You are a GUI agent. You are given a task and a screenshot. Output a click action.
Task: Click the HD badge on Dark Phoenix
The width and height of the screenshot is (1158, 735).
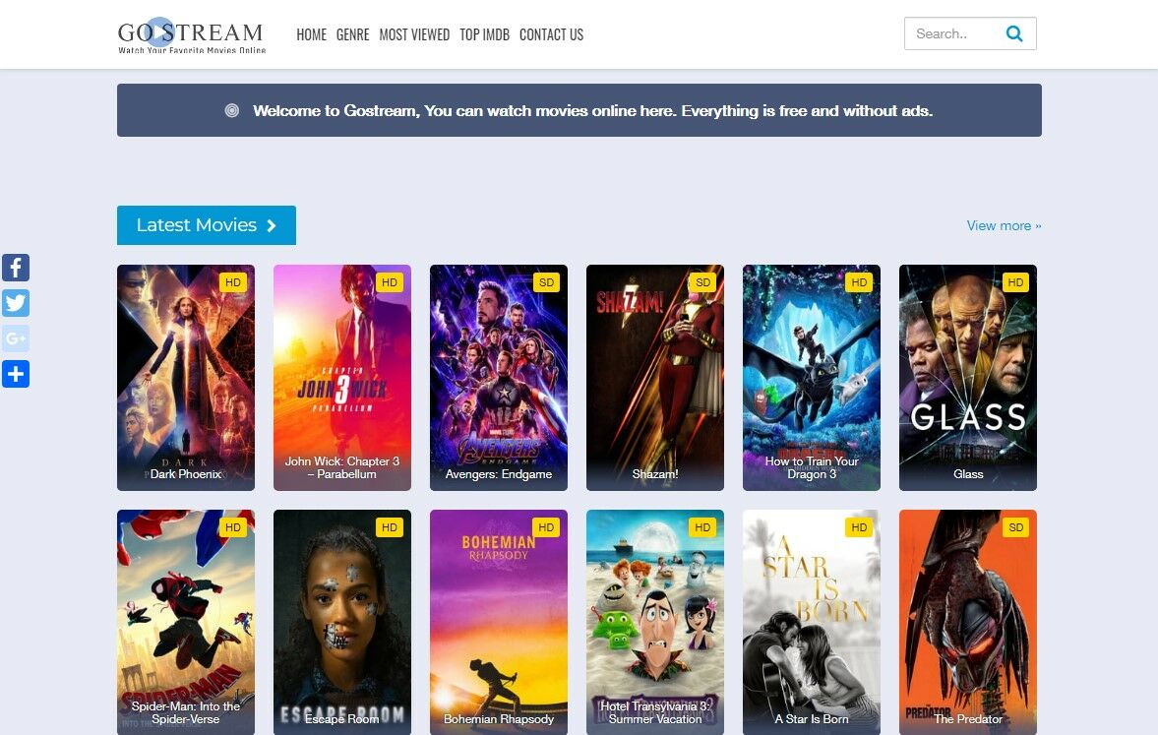tap(232, 282)
